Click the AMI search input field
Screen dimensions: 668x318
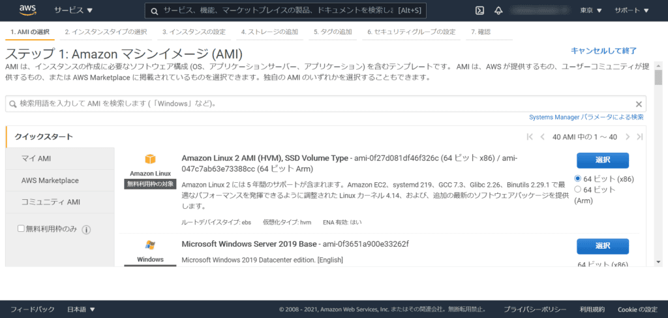pyautogui.click(x=320, y=104)
